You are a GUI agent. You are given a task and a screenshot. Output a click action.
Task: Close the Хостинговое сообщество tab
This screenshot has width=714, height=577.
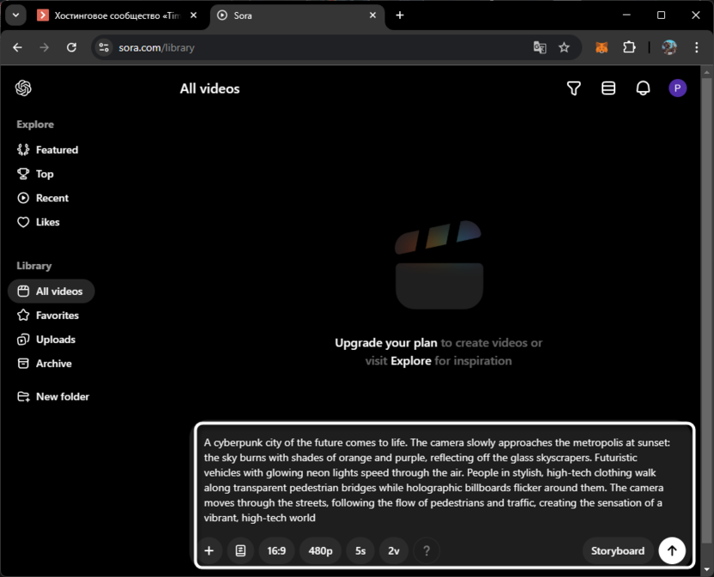tap(194, 15)
